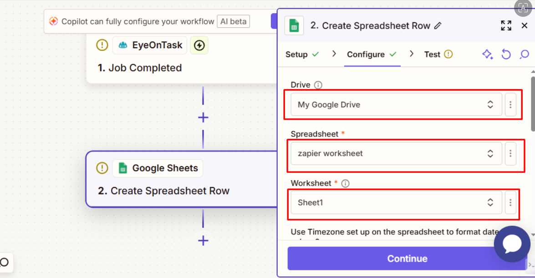This screenshot has height=278, width=535.
Task: Open the Drive dropdown
Action: tap(396, 105)
